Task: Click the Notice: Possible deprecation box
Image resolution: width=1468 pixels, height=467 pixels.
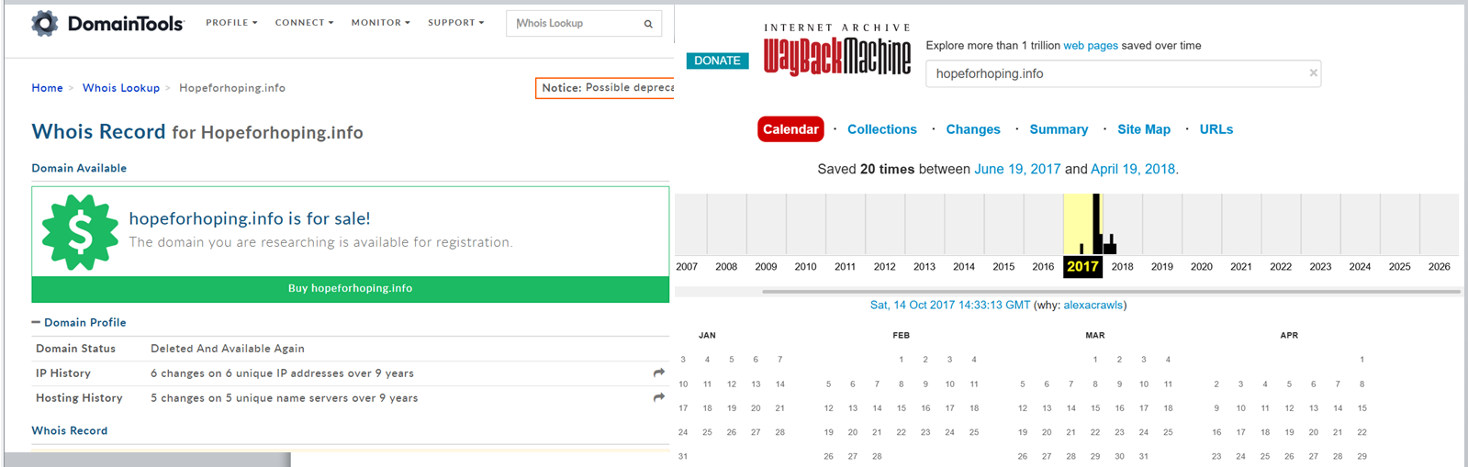Action: pyautogui.click(x=605, y=88)
